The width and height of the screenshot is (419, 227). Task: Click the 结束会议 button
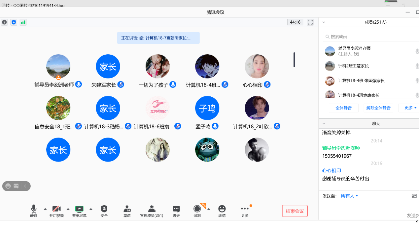(295, 211)
